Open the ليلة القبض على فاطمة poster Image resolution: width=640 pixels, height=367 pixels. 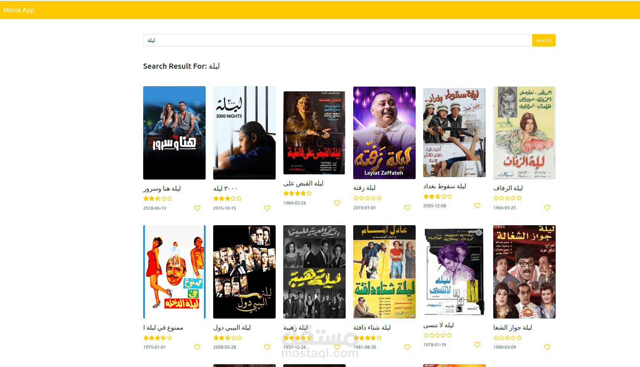(x=314, y=133)
